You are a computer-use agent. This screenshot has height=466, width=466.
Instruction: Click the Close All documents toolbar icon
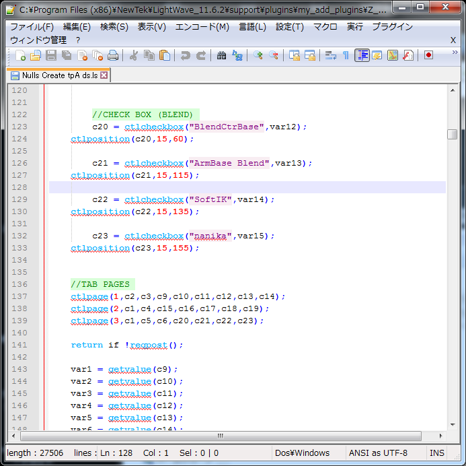pyautogui.click(x=98, y=55)
